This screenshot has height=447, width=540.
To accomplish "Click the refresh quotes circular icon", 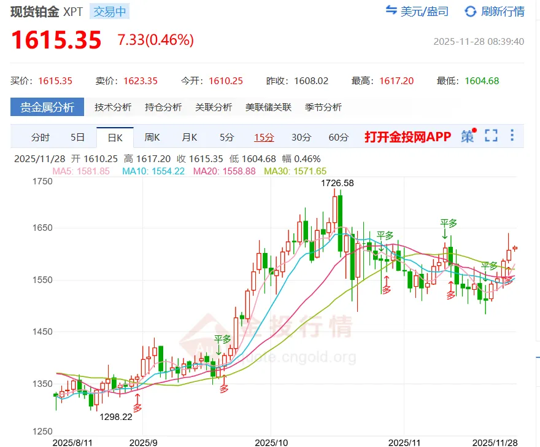I will pyautogui.click(x=471, y=12).
